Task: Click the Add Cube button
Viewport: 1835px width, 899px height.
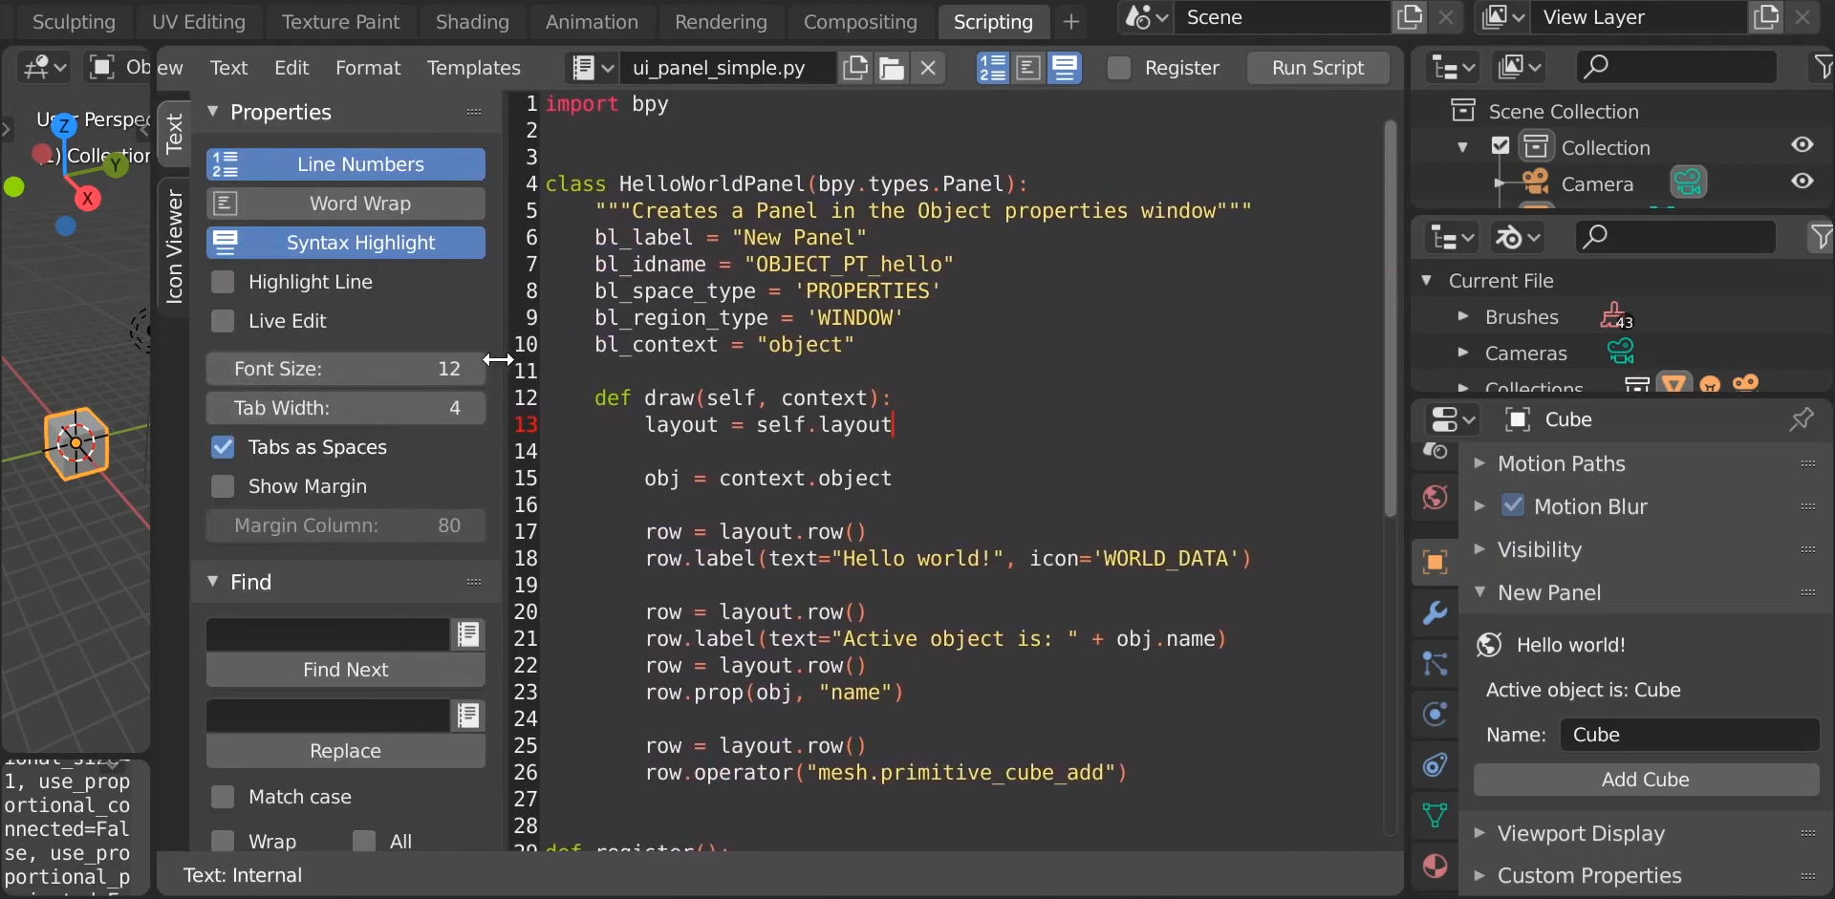Action: (1645, 780)
